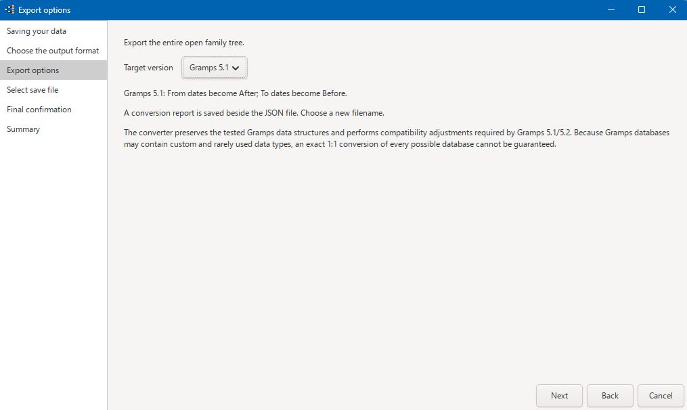Select 'Summary' step in sidebar
The height and width of the screenshot is (410, 687).
(x=53, y=129)
